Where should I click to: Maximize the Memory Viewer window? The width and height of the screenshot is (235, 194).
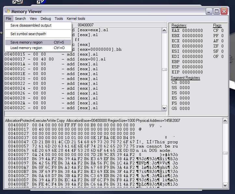click(x=216, y=11)
